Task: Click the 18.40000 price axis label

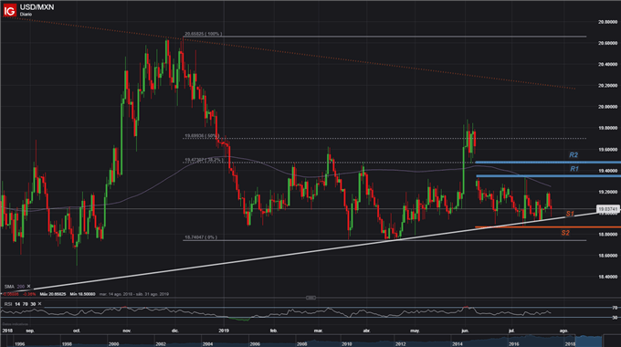Action: (x=607, y=277)
